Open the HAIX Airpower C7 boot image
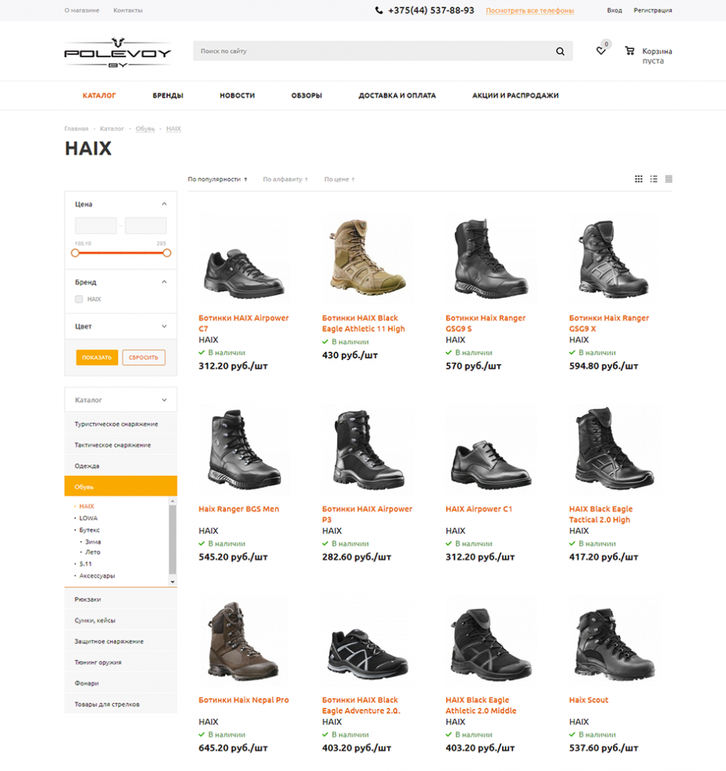Screen dimensions: 726x771 pyautogui.click(x=244, y=259)
